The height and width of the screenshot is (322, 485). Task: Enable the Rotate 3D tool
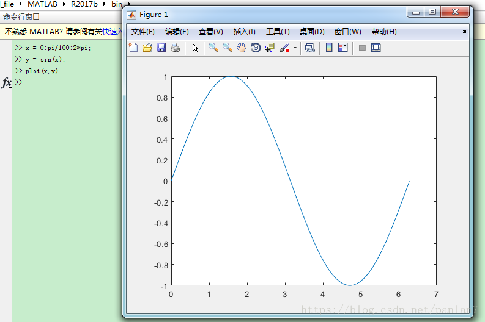click(x=256, y=48)
